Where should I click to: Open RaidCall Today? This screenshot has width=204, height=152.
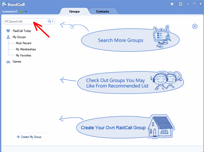click(x=22, y=31)
